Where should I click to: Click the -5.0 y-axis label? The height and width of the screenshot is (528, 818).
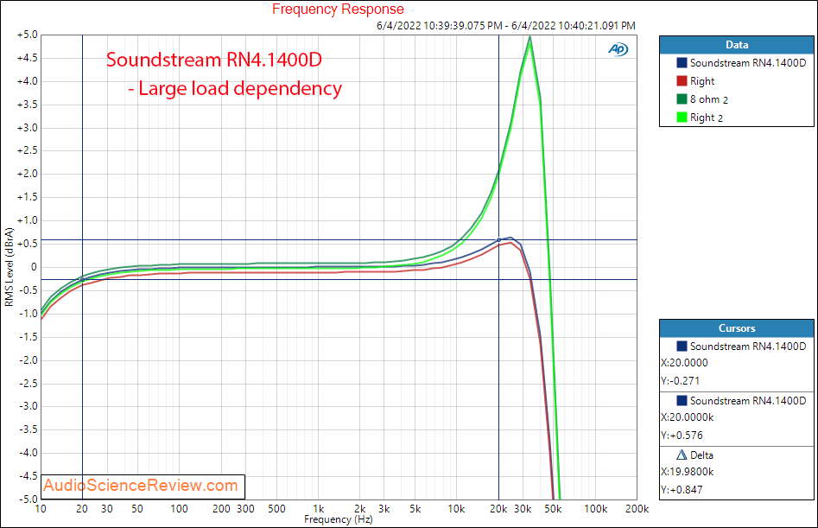pos(27,499)
